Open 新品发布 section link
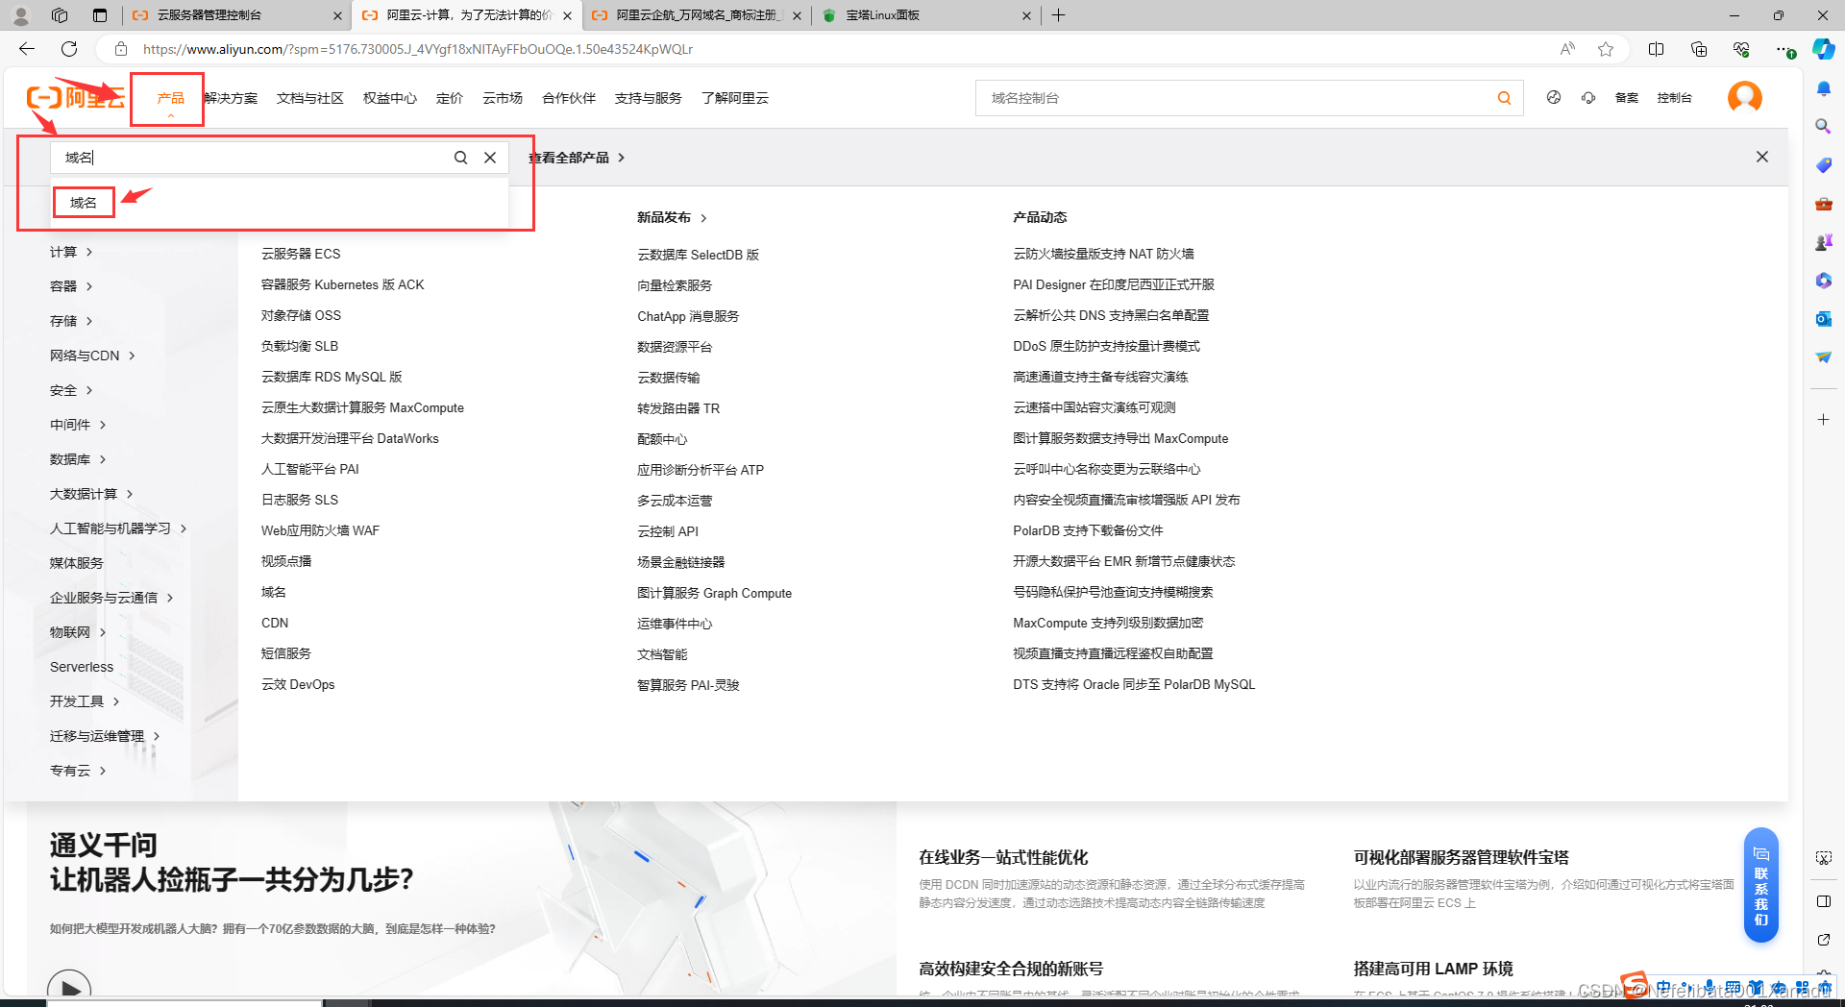The height and width of the screenshot is (1007, 1845). pos(672,217)
